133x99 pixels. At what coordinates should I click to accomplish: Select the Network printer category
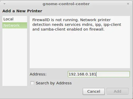[15, 25]
